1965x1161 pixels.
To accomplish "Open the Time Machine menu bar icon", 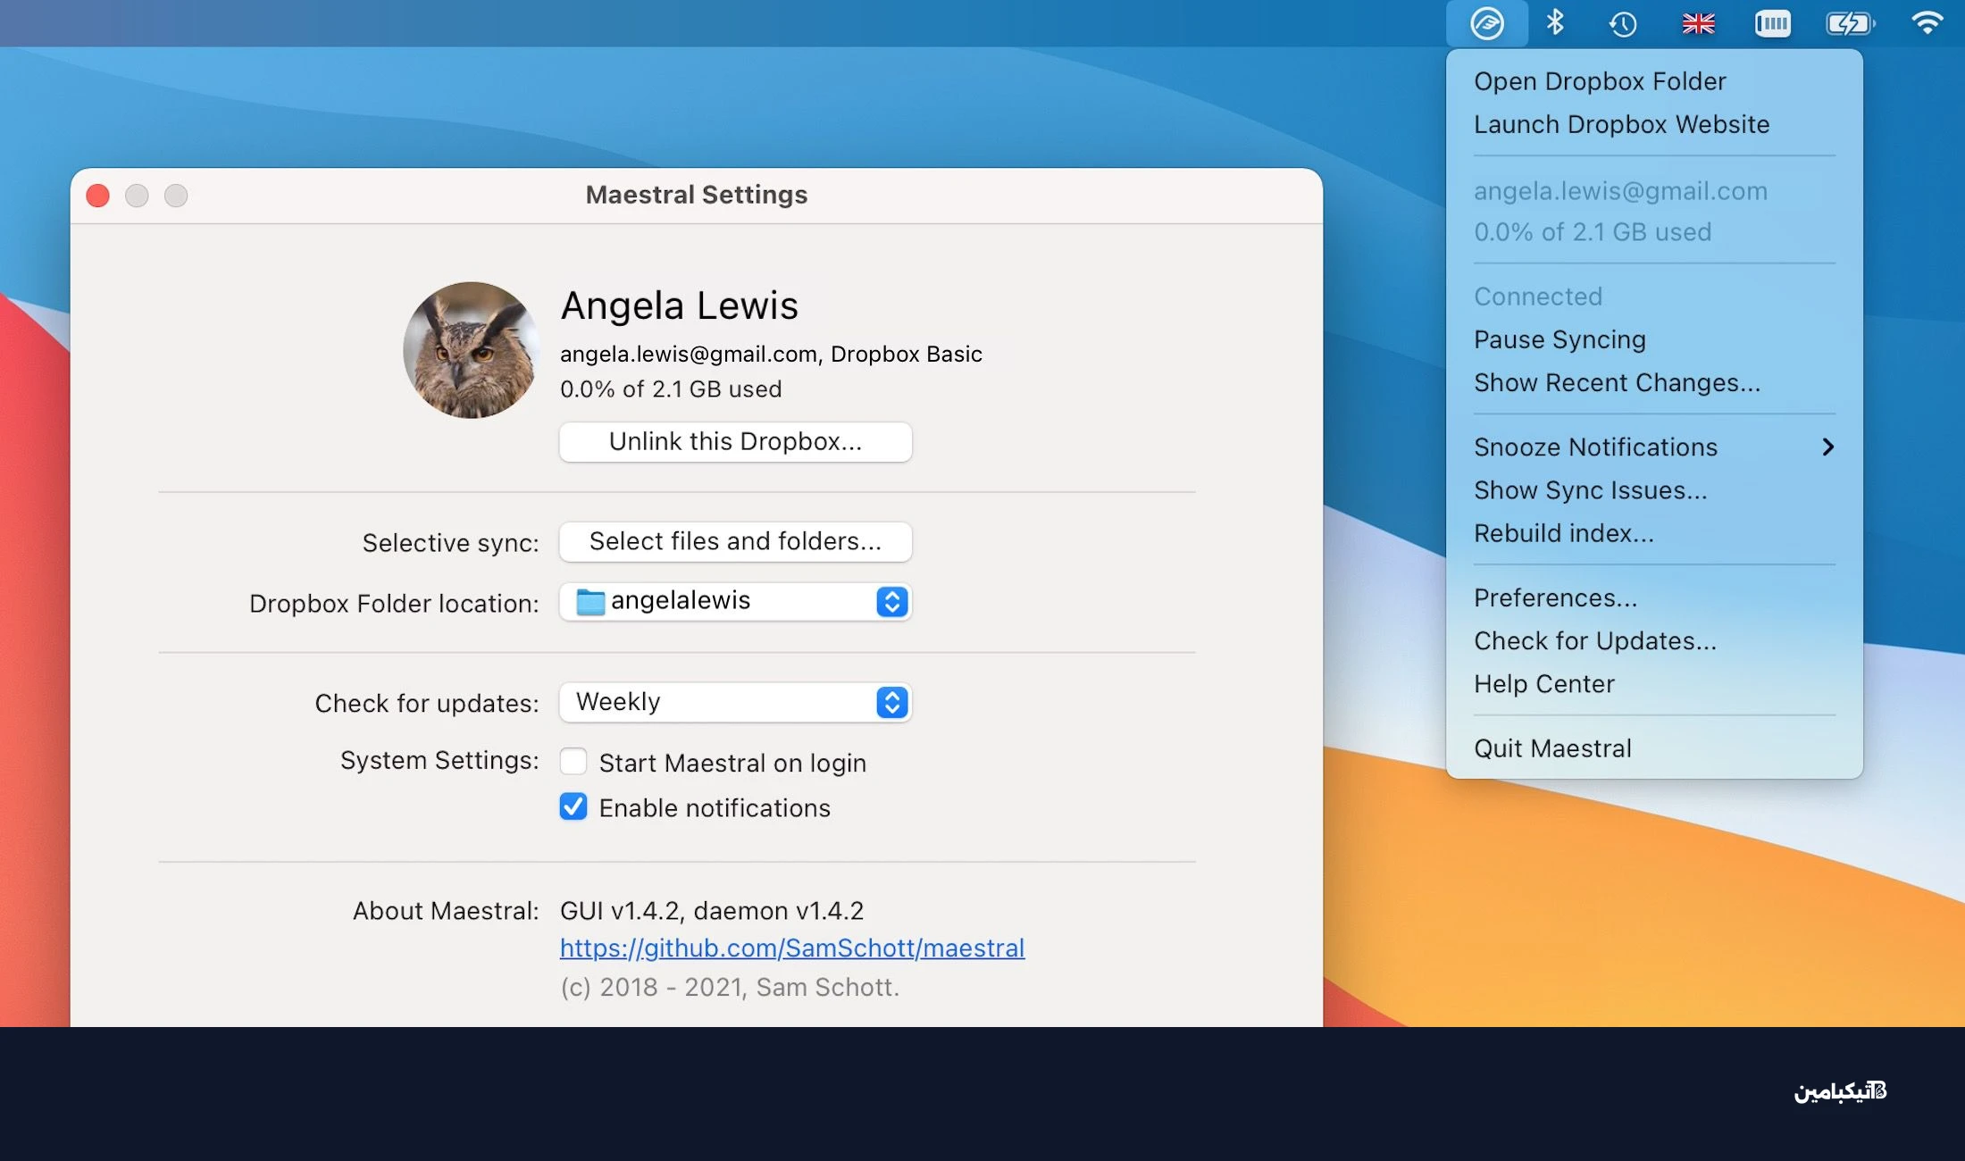I will [x=1623, y=23].
